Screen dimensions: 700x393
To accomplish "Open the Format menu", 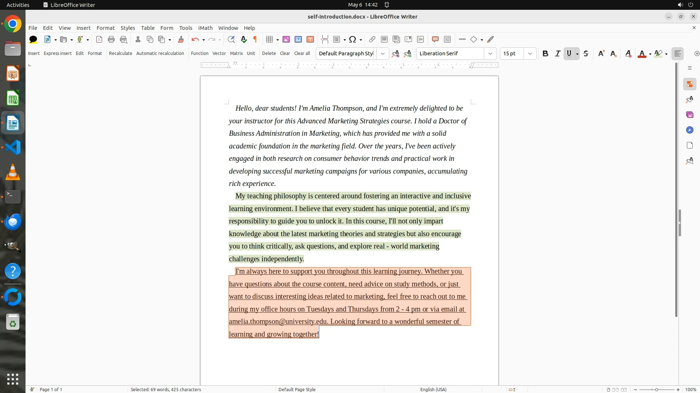I will (105, 28).
